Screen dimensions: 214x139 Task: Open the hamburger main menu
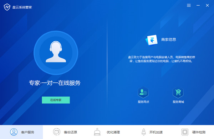click(189, 5)
